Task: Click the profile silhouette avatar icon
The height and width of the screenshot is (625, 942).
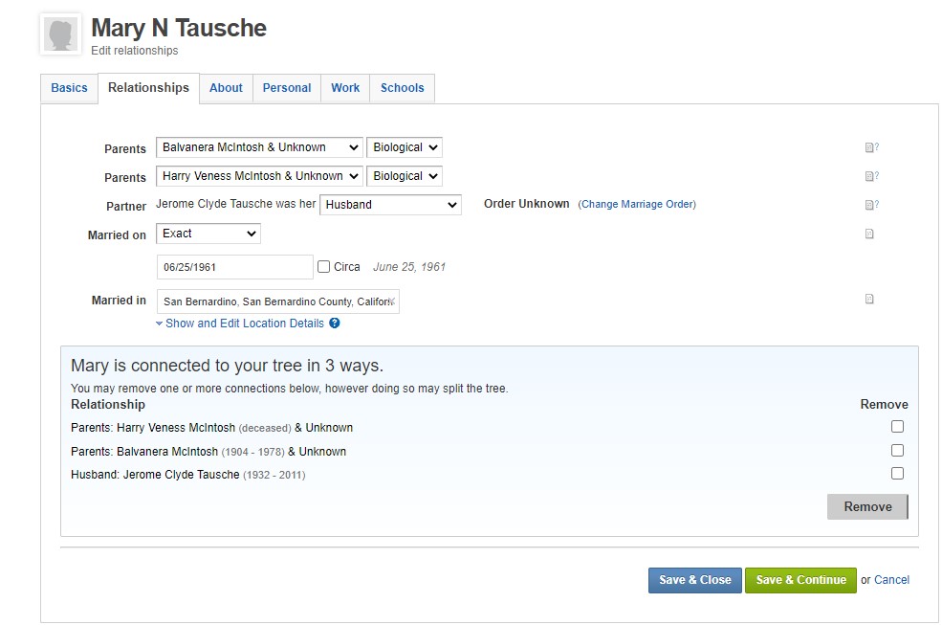Action: (x=61, y=34)
